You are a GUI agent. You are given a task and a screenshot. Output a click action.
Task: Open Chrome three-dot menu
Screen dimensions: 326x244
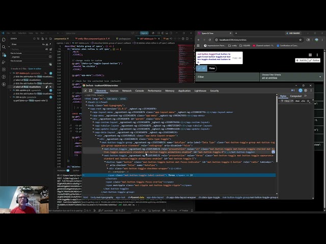[322, 40]
